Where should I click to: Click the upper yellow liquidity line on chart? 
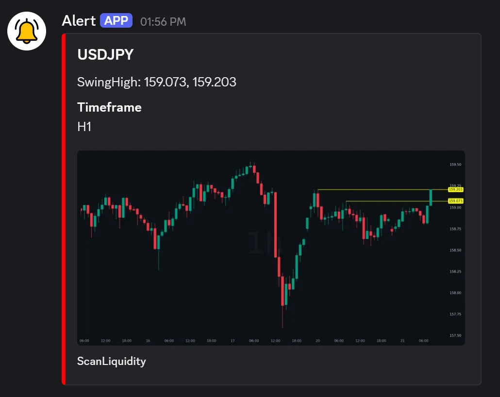(379, 188)
